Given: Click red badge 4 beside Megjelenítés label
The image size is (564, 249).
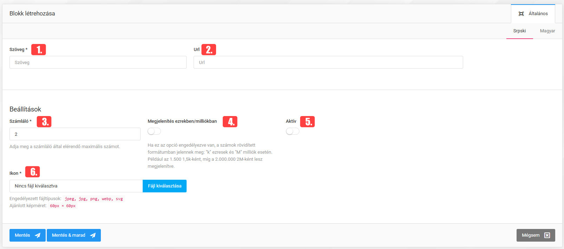Looking at the screenshot, I should pyautogui.click(x=230, y=122).
